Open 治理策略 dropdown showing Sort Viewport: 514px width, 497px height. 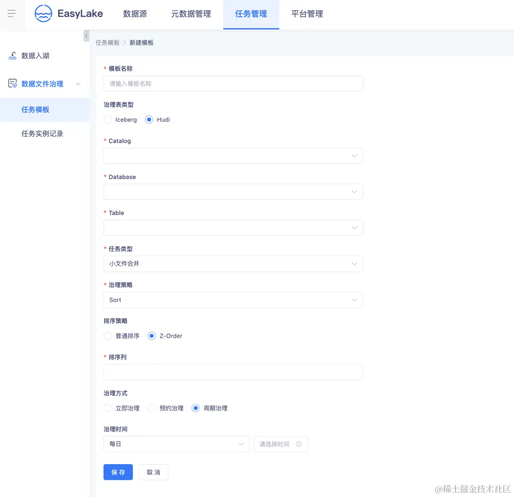(233, 300)
